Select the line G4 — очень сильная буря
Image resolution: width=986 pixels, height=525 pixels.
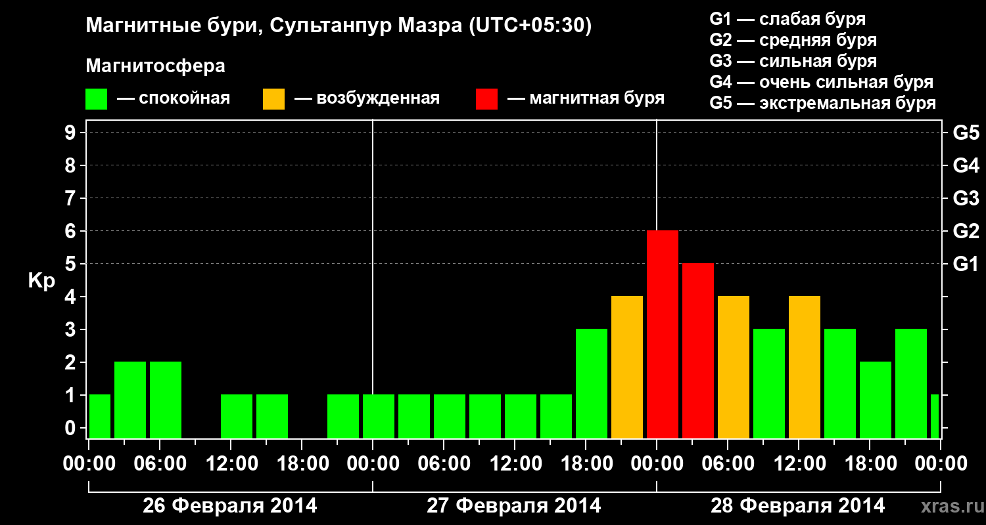tap(822, 82)
